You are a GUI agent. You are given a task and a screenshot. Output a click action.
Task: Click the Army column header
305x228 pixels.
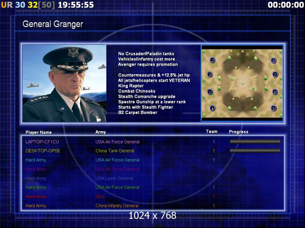(x=101, y=132)
